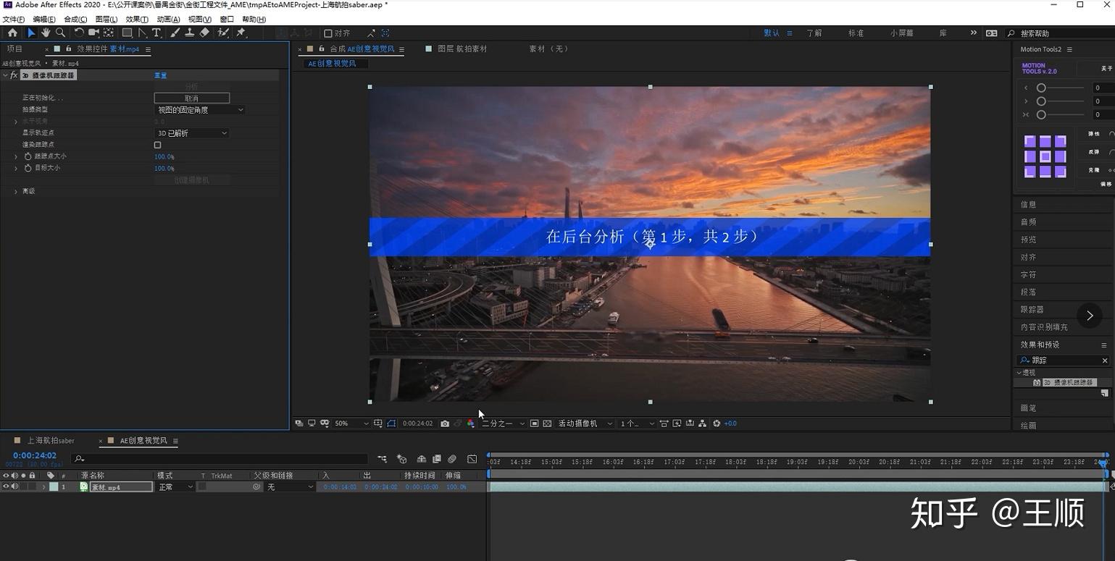The image size is (1115, 561).
Task: Switch to the 上海航拍saber timeline tab
Action: pos(51,441)
